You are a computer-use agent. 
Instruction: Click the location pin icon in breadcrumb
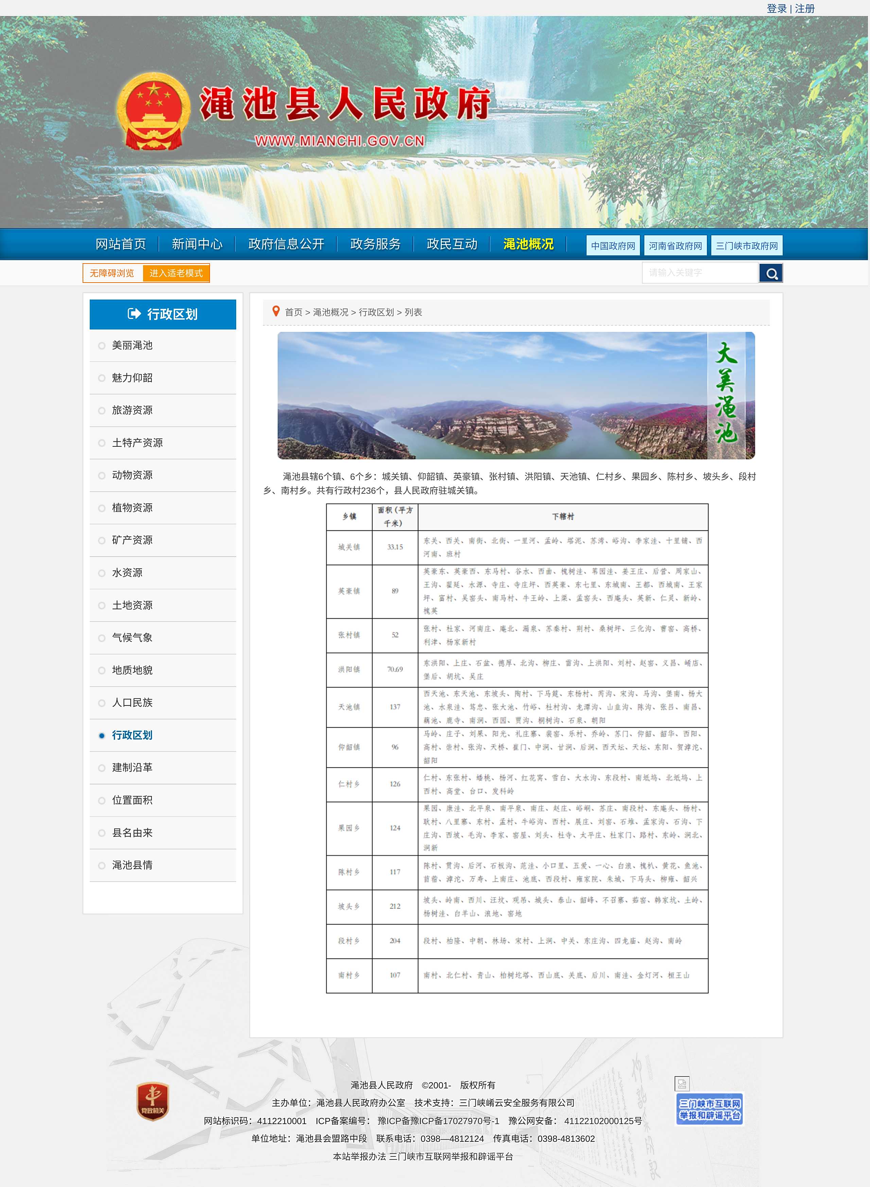point(275,311)
